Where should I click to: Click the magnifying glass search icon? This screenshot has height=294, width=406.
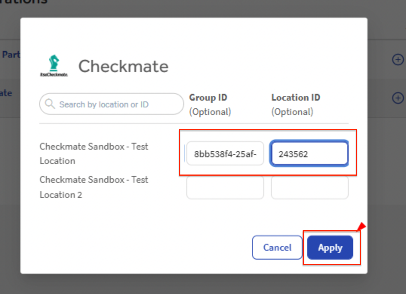[x=50, y=104]
